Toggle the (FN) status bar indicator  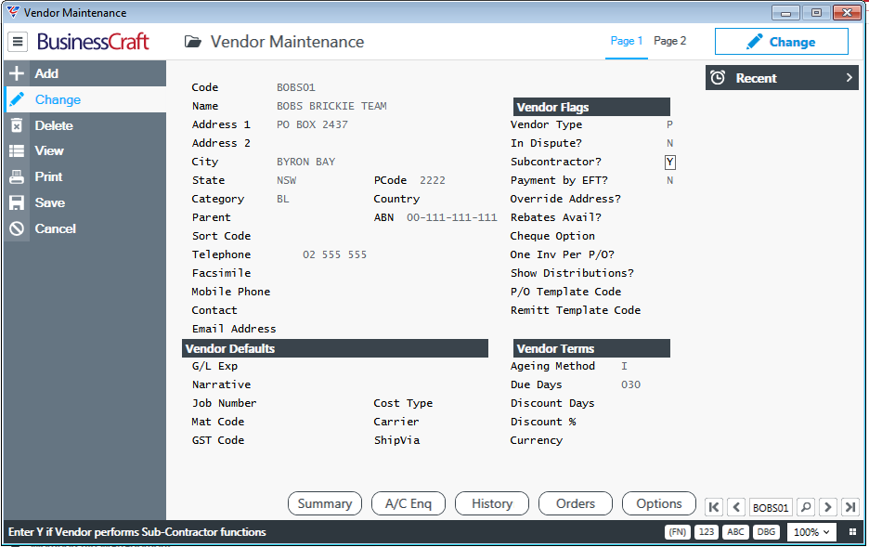coord(677,532)
